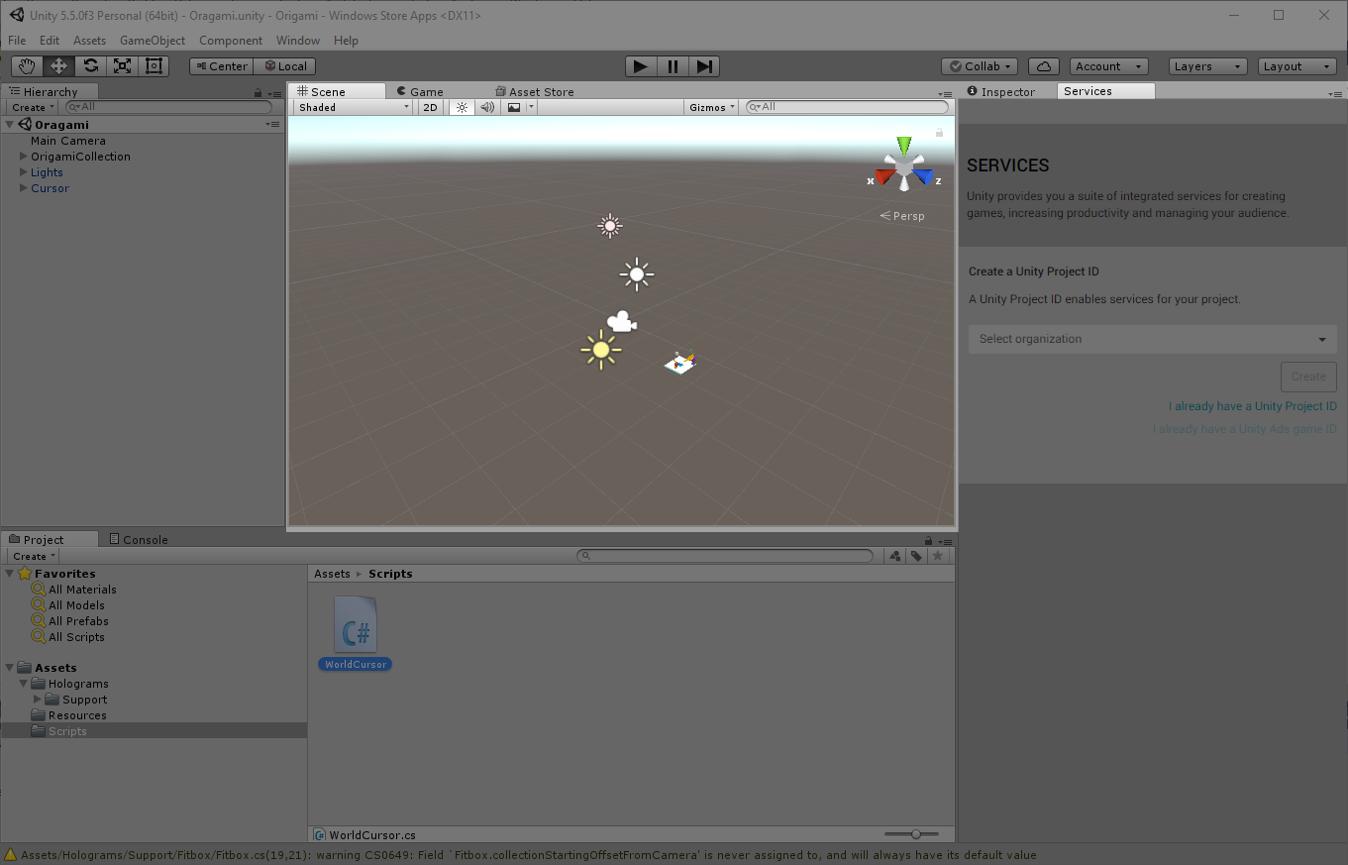
Task: Open the Select organization dropdown
Action: (1152, 339)
